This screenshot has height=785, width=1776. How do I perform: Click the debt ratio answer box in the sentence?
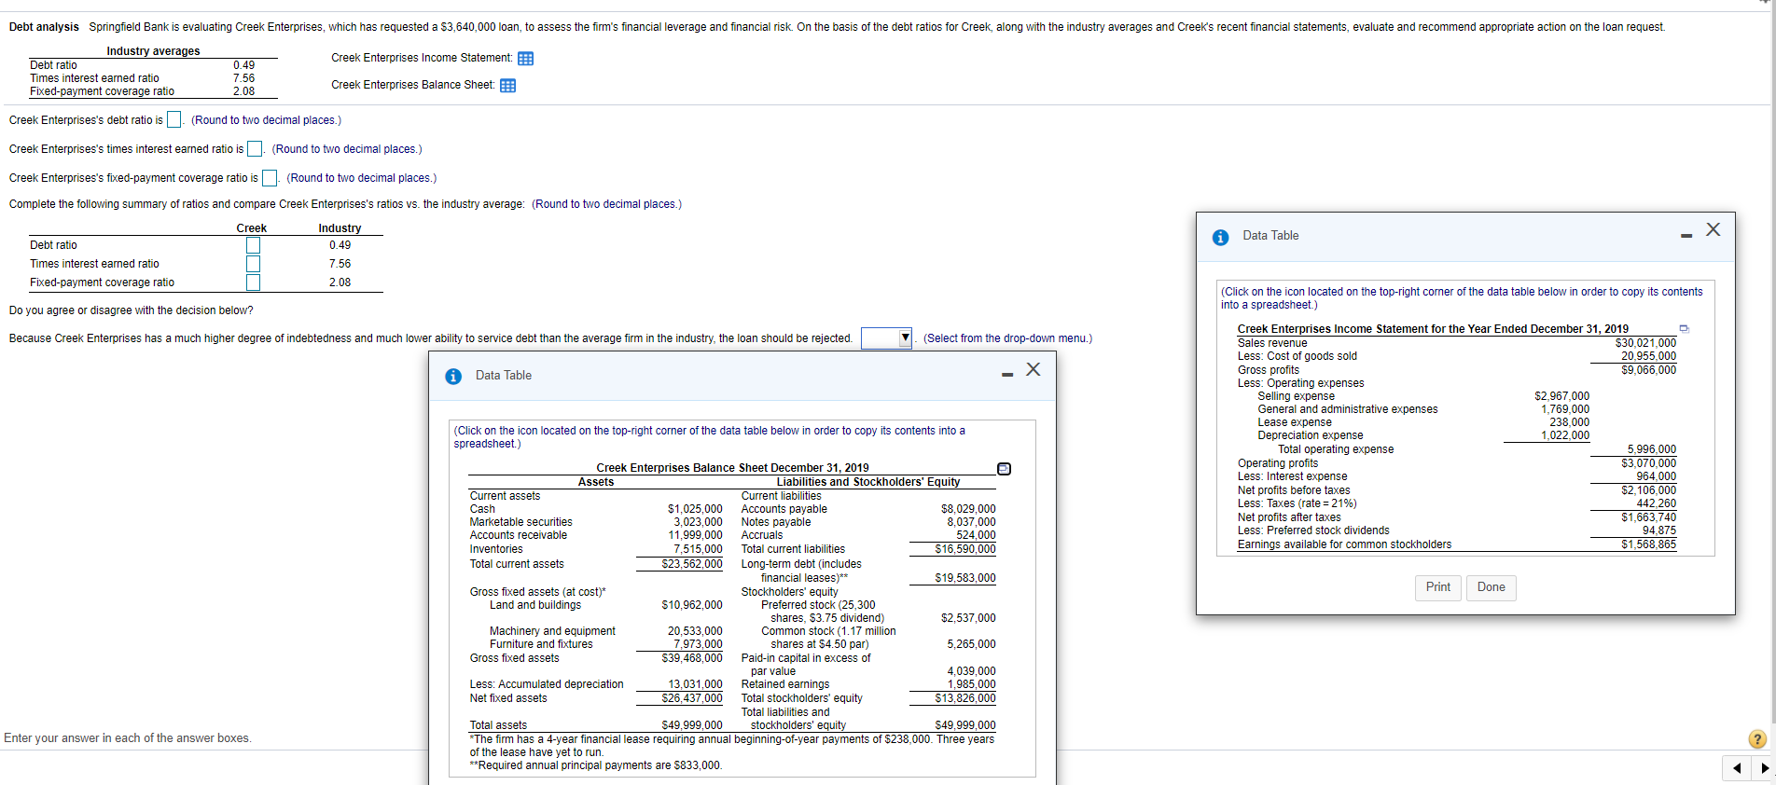(173, 119)
